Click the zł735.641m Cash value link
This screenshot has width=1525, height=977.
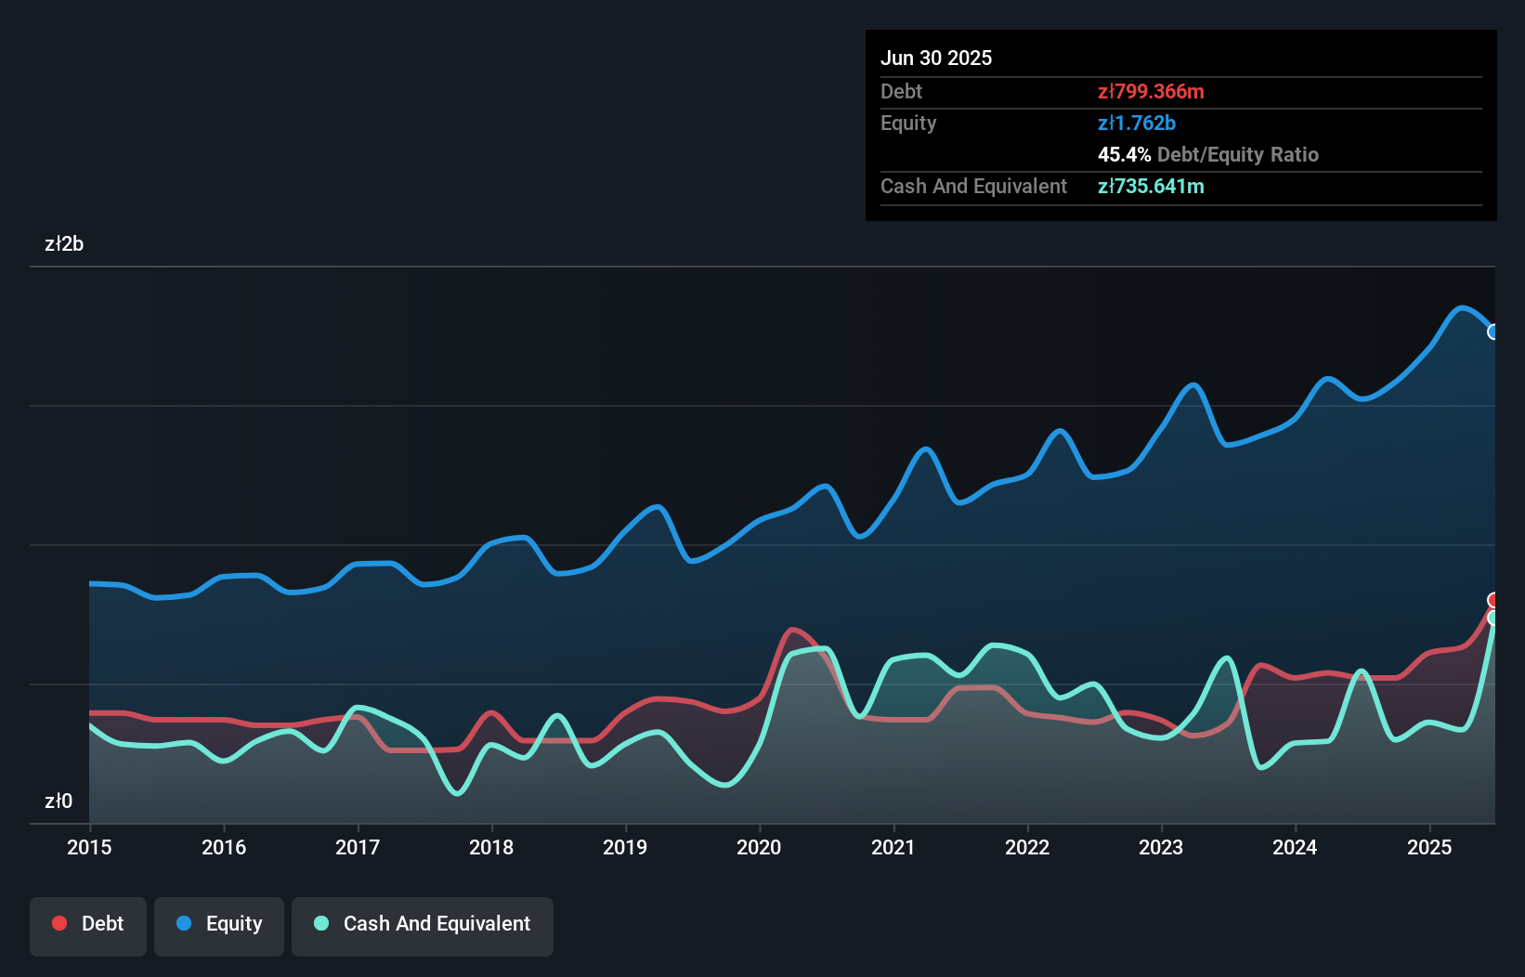(x=1152, y=186)
